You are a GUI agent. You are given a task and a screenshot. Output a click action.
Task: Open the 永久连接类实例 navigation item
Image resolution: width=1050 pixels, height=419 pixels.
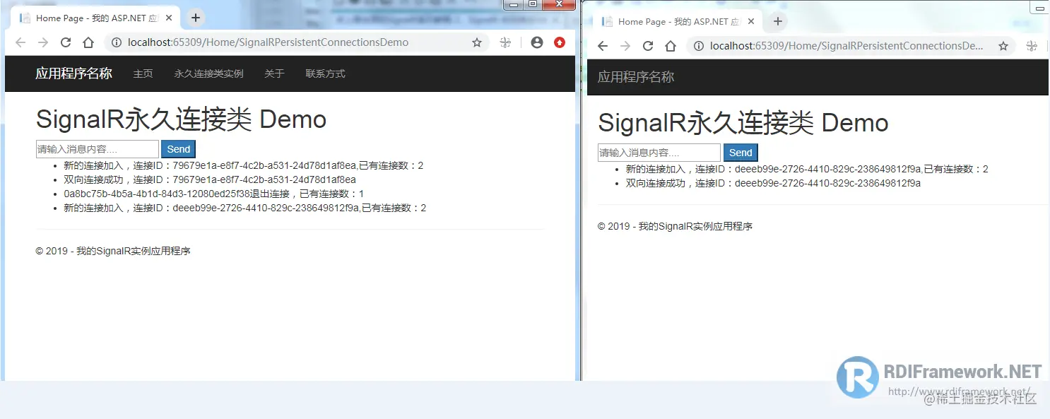pos(208,73)
